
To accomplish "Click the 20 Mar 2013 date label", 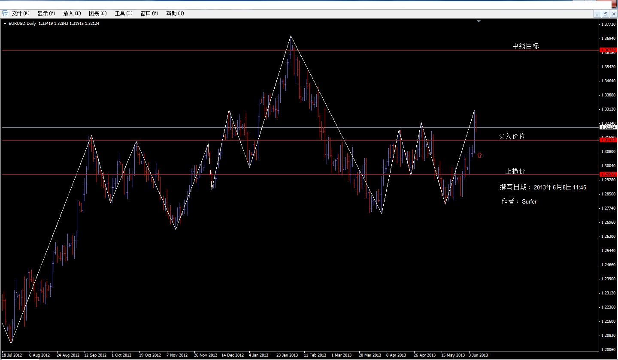I will click(x=370, y=355).
